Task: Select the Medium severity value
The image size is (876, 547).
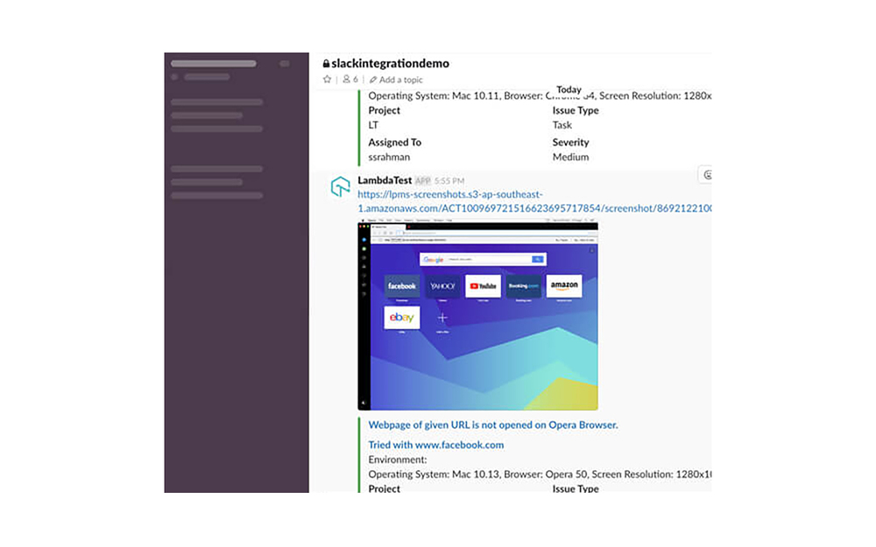Action: pos(570,157)
